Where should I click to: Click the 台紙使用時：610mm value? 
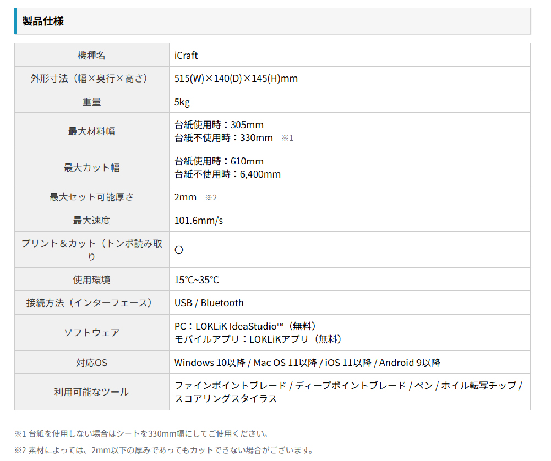tap(219, 161)
